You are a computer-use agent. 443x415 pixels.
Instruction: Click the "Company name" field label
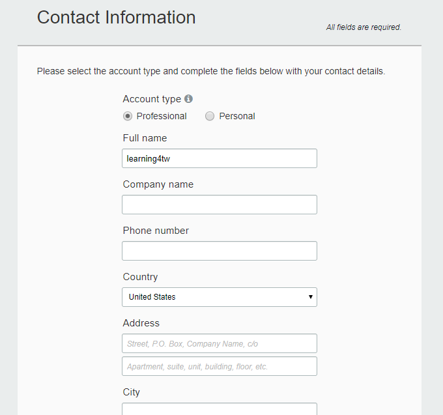(158, 184)
